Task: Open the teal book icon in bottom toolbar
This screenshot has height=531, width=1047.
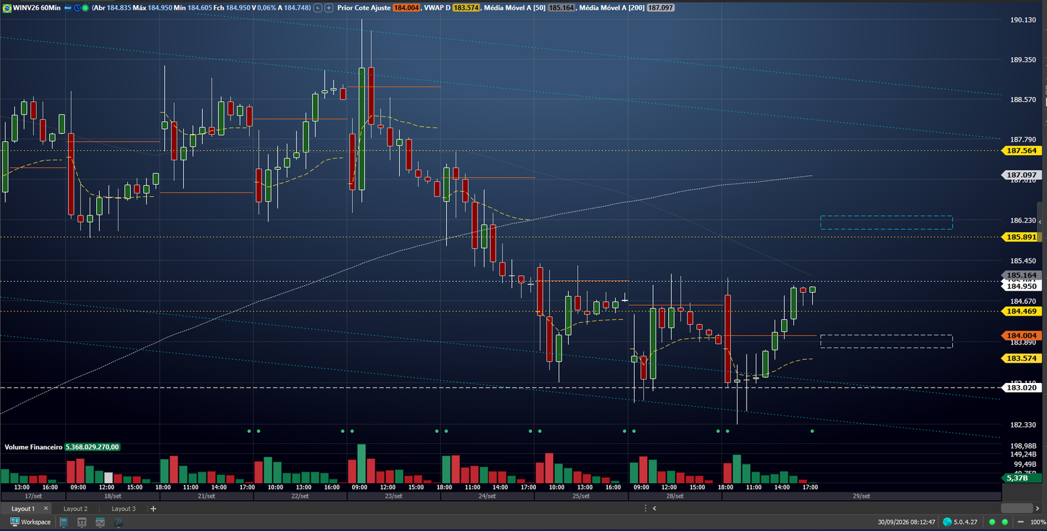Action: (63, 522)
